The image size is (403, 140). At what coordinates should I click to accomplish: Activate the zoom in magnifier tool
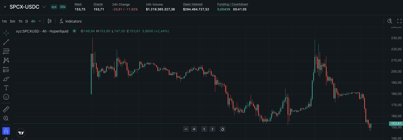6,118
